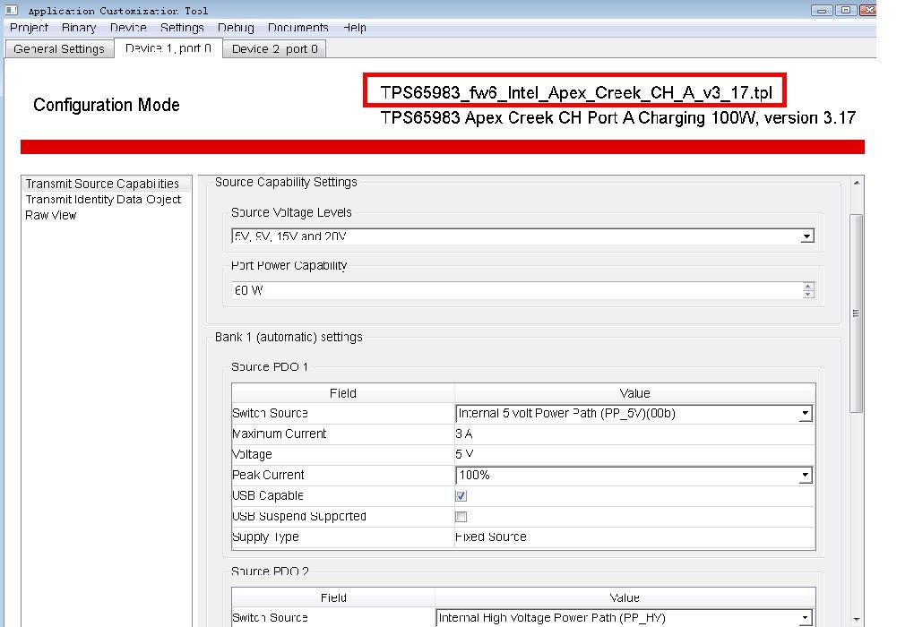914x627 pixels.
Task: Click the Supply Type value Fixed Source
Action: (491, 537)
